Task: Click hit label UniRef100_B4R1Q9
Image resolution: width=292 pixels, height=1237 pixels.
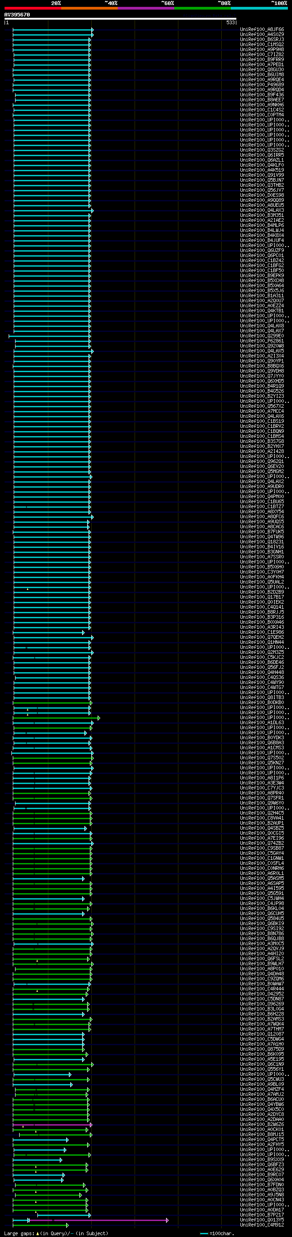Action: [262, 387]
